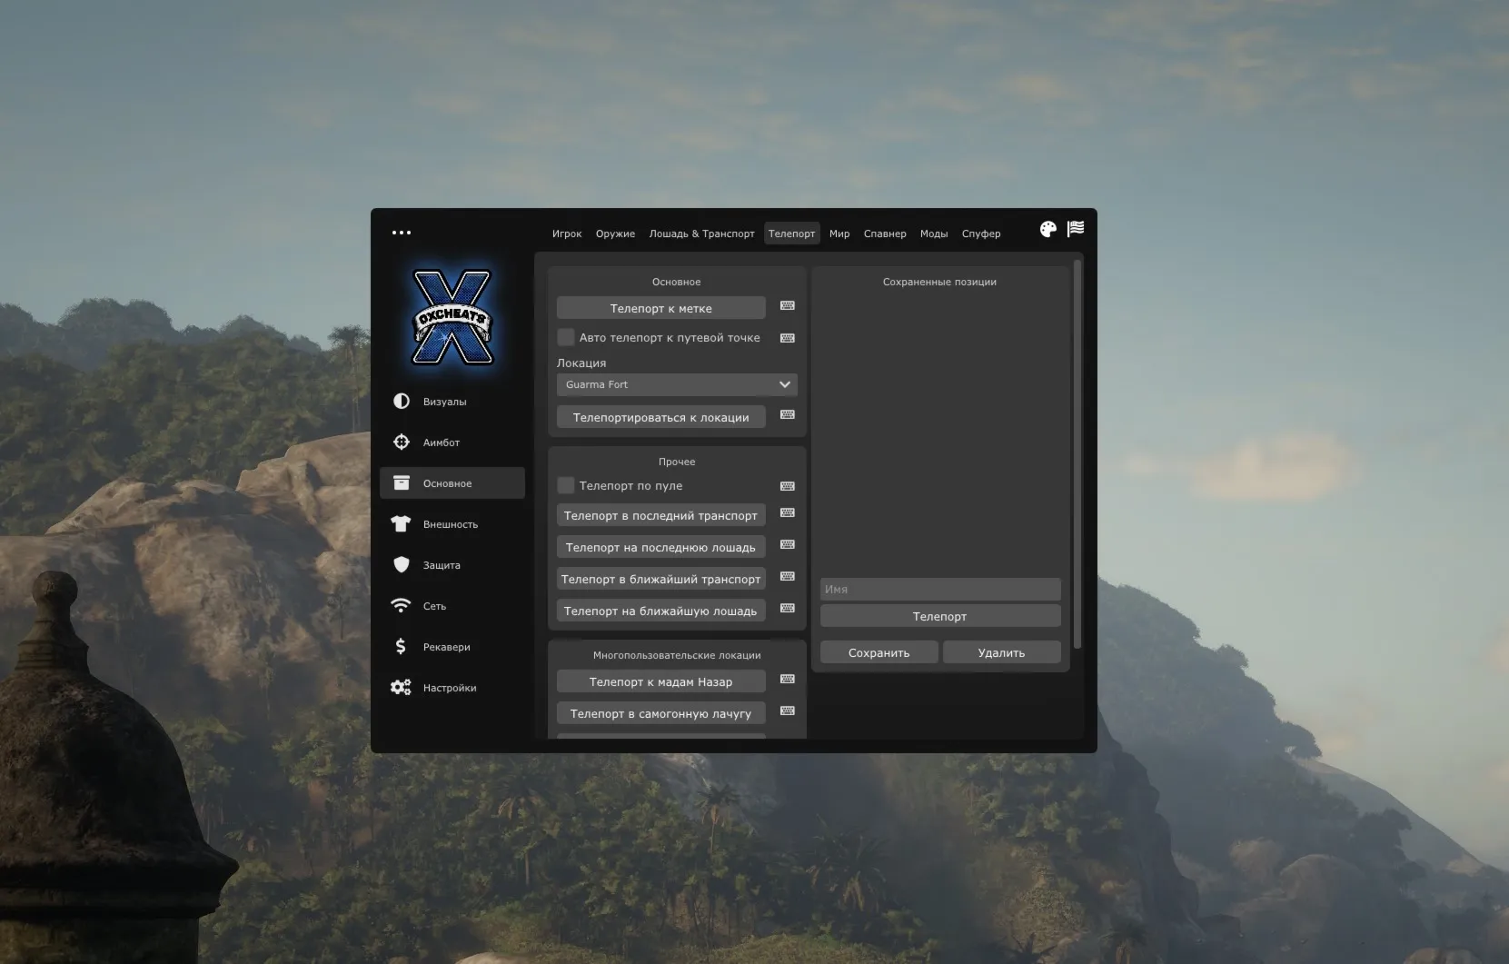Image resolution: width=1509 pixels, height=964 pixels.
Task: Click the Защита shield icon
Action: (x=401, y=565)
